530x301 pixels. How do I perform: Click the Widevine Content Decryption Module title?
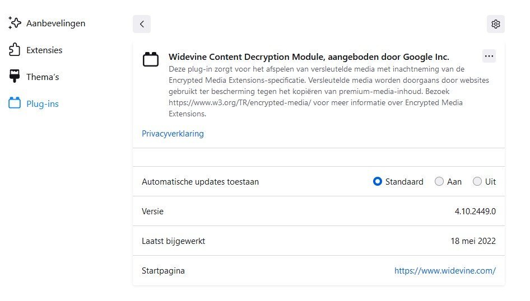tap(309, 57)
